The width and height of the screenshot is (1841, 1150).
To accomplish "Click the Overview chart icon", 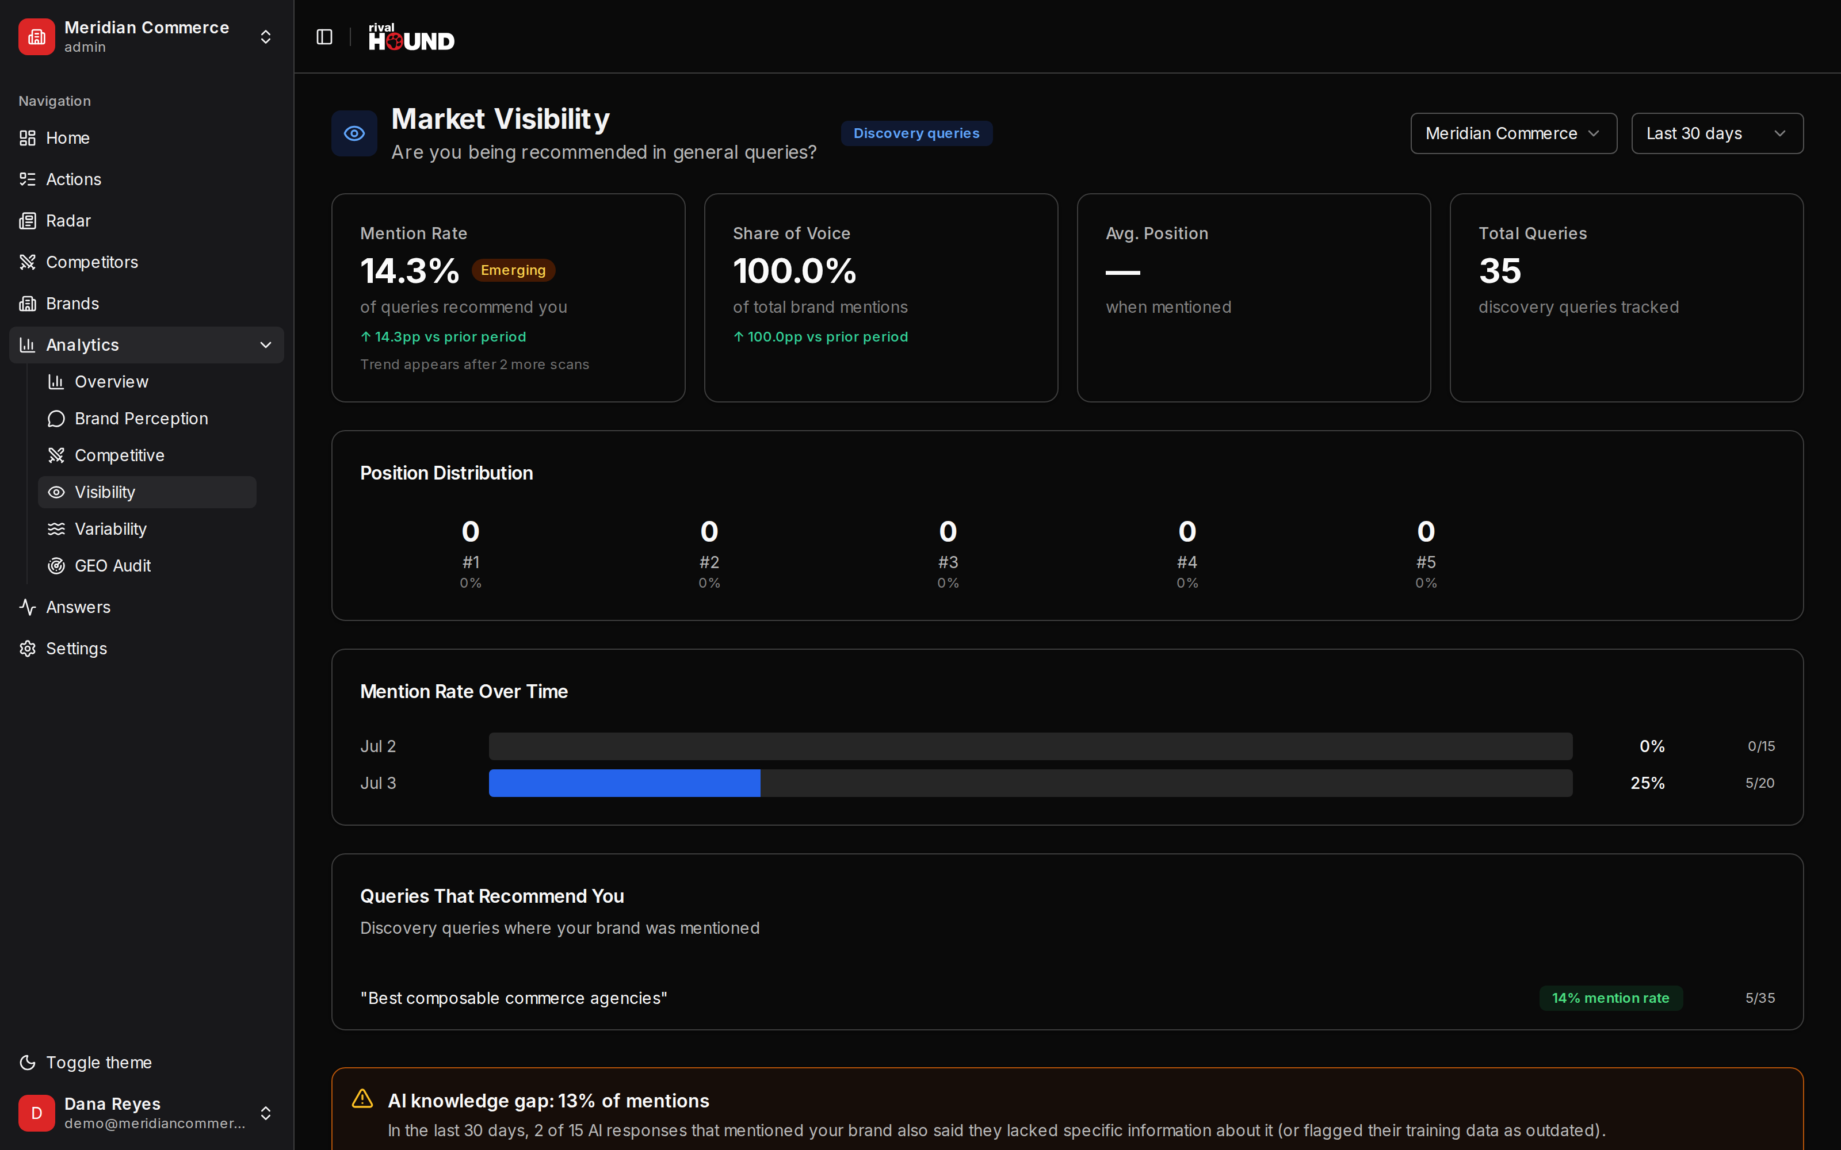I will pos(56,382).
